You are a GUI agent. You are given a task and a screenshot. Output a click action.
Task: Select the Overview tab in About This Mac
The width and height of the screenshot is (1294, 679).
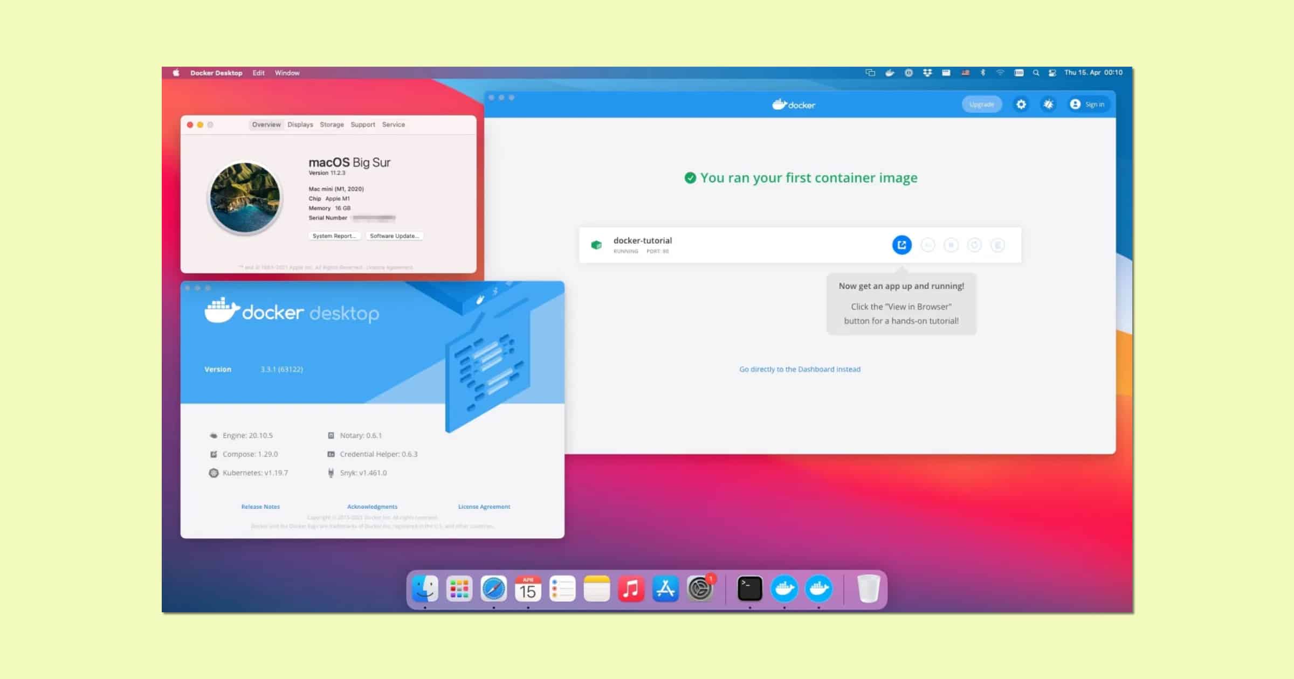point(265,124)
